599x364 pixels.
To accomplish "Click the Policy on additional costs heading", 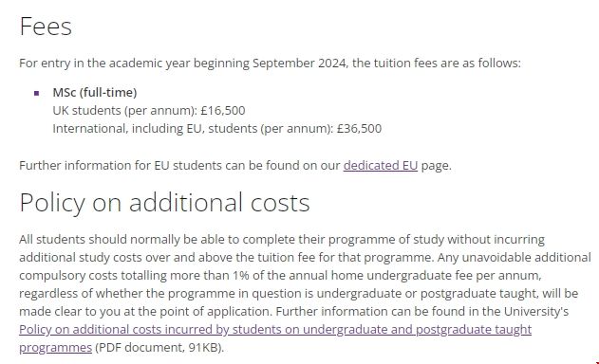I will click(164, 202).
